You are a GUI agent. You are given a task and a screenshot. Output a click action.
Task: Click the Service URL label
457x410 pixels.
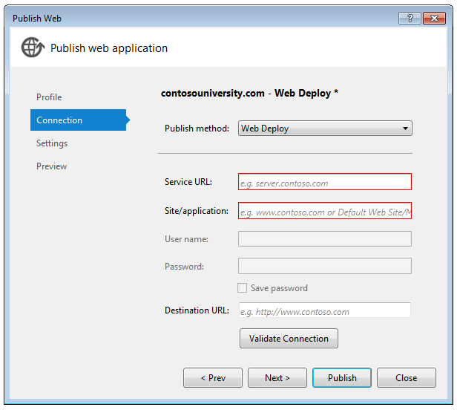point(188,182)
